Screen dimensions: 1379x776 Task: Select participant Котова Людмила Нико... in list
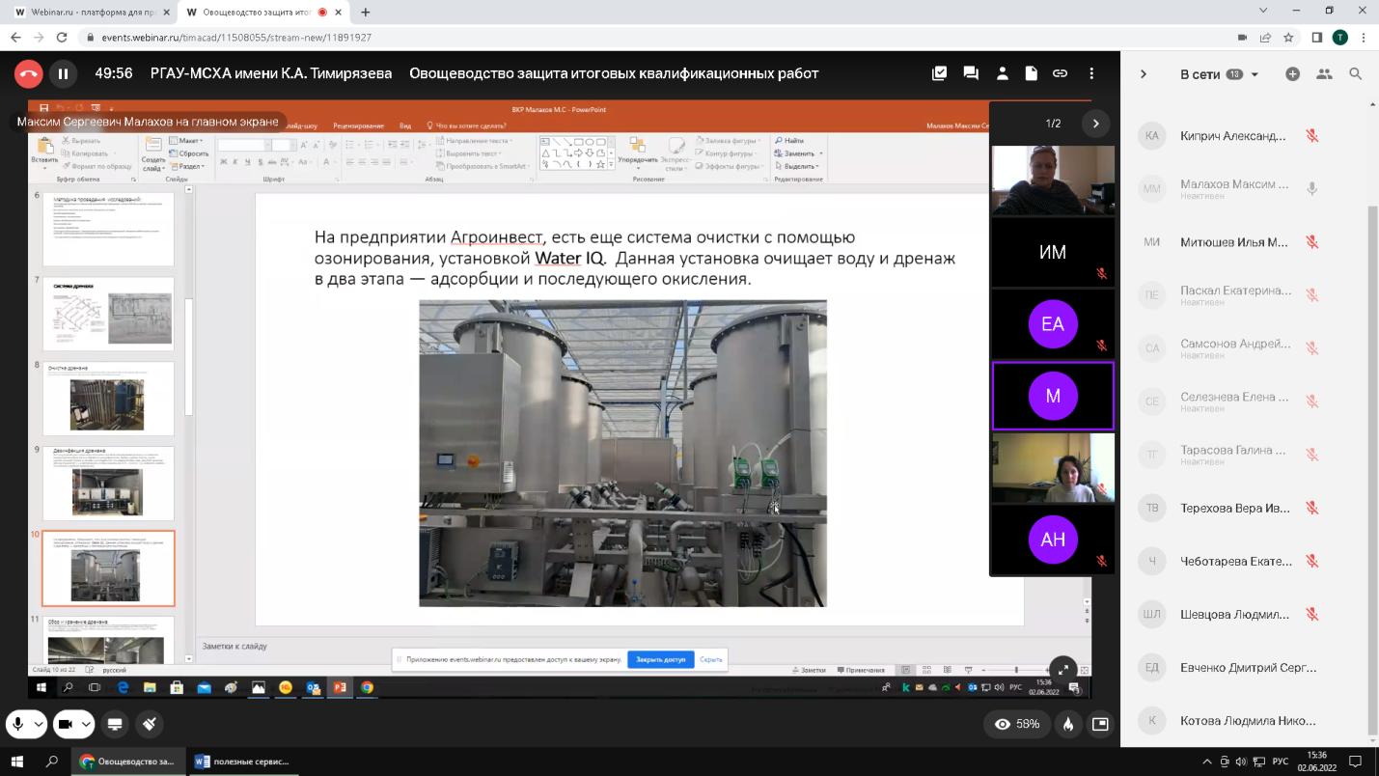click(1245, 720)
